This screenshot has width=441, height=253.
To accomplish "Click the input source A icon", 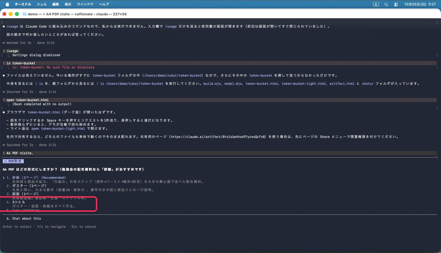I will 376,4.
